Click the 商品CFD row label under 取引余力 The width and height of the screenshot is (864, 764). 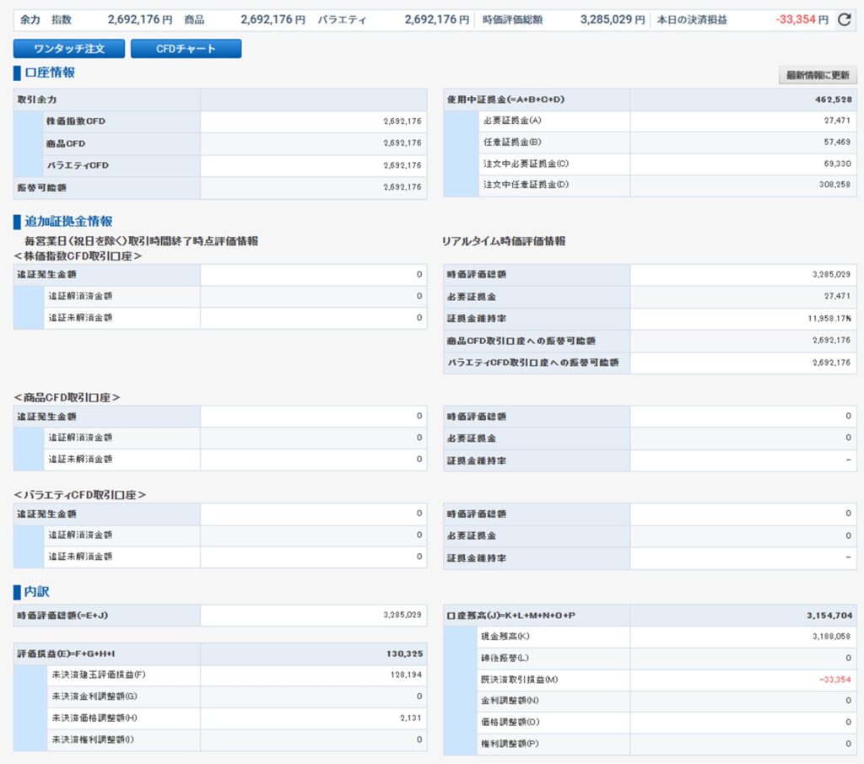point(66,143)
